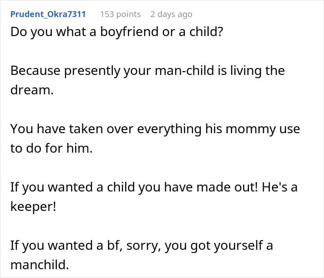Click the text "to do for him."
Viewport: 324px width, 278px height.
[x=51, y=148]
